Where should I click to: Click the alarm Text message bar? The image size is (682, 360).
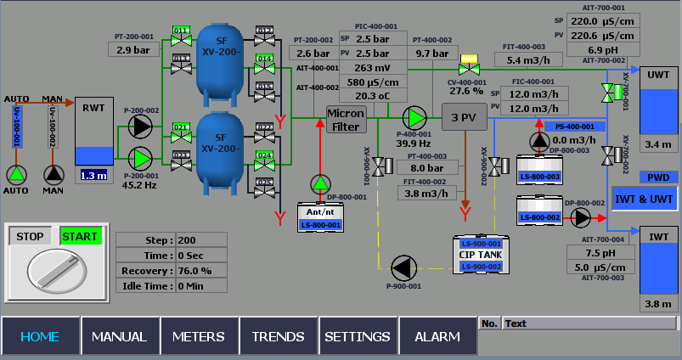[589, 323]
